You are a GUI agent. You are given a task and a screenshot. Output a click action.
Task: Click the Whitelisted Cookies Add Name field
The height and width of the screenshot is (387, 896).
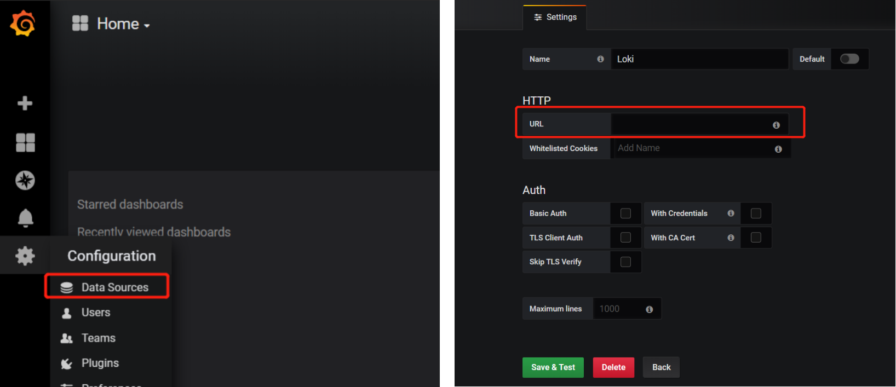click(x=701, y=148)
